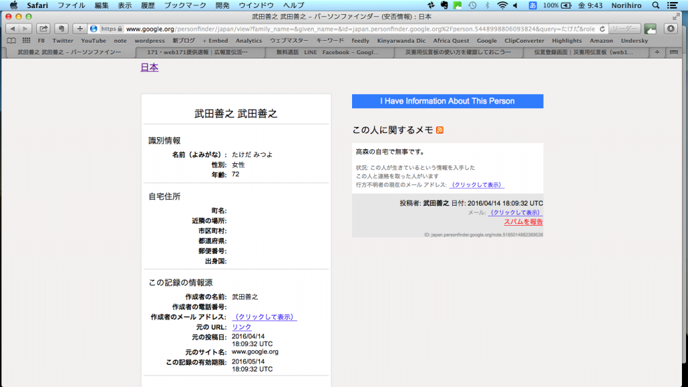Reveal the note poster's email
This screenshot has height=387, width=688.
(x=515, y=212)
